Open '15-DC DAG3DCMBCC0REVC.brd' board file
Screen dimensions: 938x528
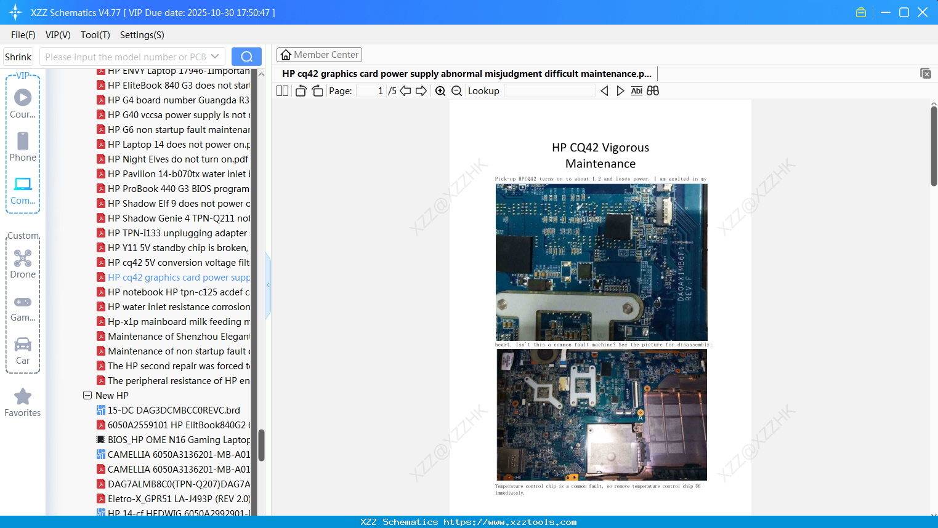[169, 410]
